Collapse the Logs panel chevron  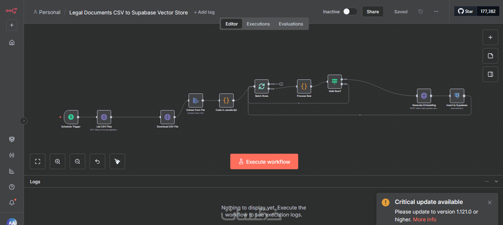pos(496,181)
